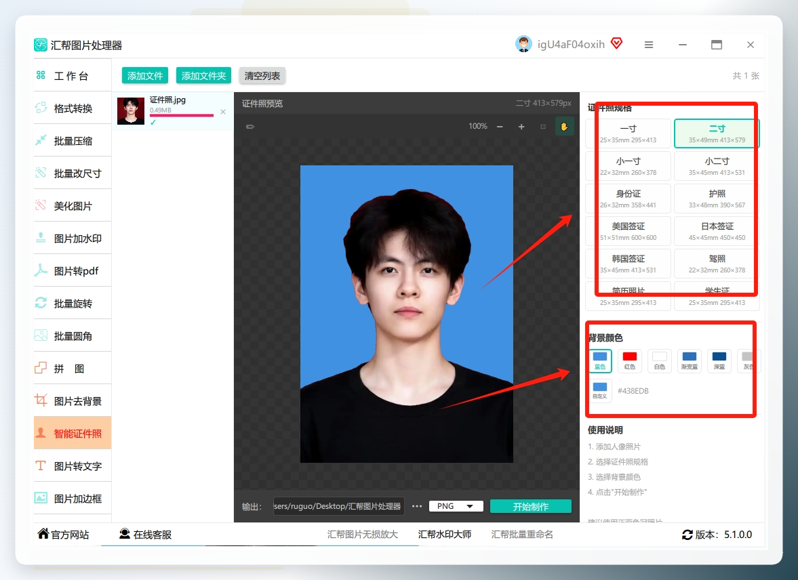
Task: Click the 添加文件 button
Action: point(145,76)
